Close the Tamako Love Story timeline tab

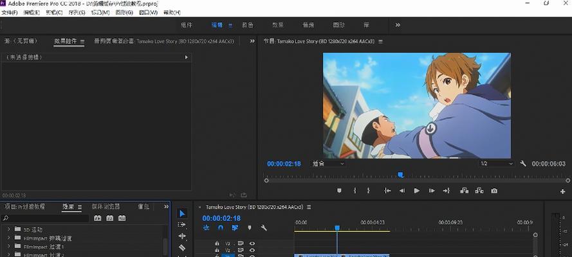tap(199, 207)
